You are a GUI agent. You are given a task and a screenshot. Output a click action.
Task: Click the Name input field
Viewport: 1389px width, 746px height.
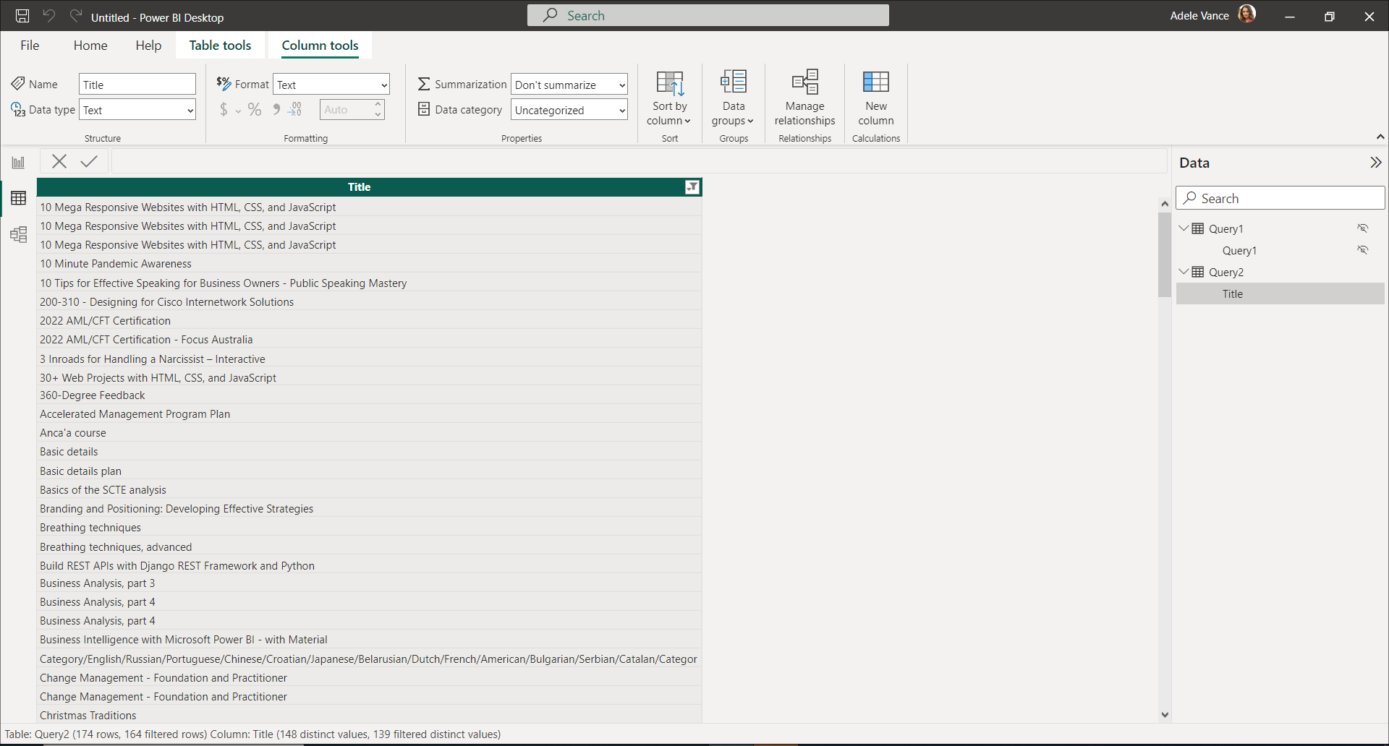[x=137, y=85]
